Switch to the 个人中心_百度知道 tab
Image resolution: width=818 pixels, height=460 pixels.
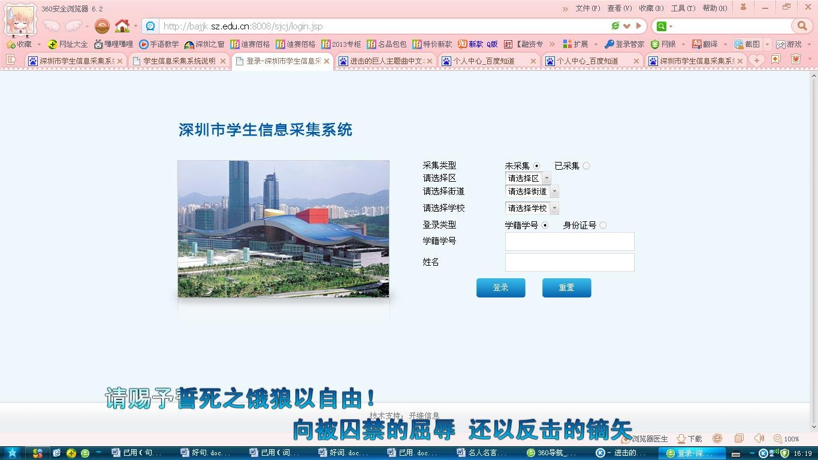(x=485, y=61)
